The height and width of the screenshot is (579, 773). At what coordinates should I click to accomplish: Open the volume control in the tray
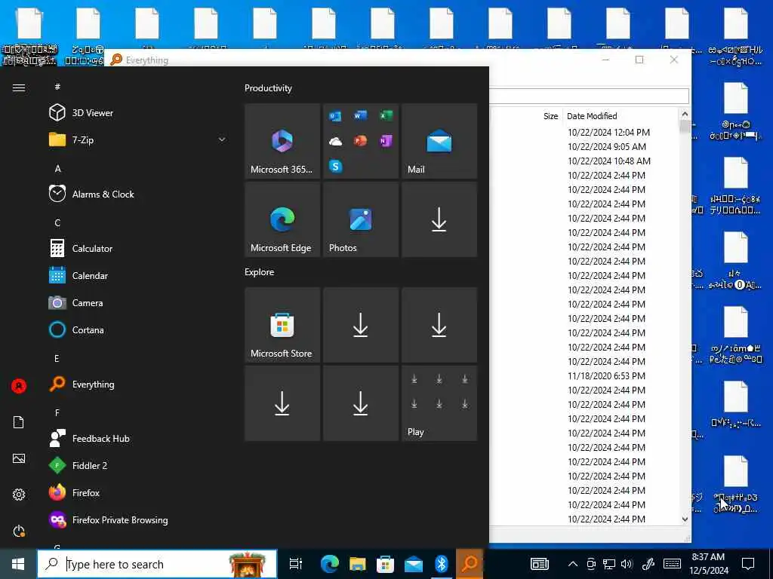[627, 564]
